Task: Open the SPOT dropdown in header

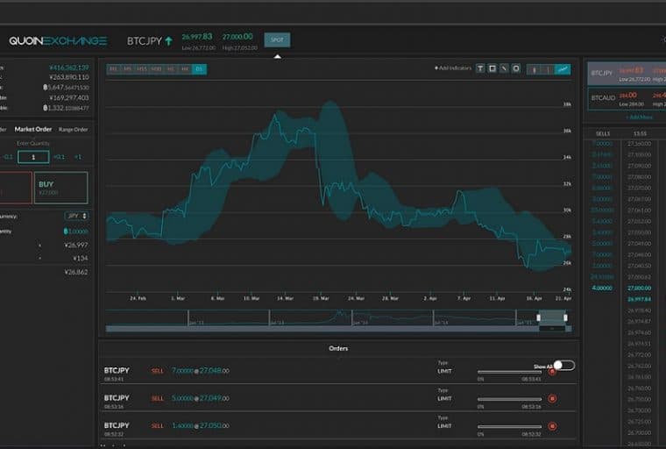Action: [278, 40]
